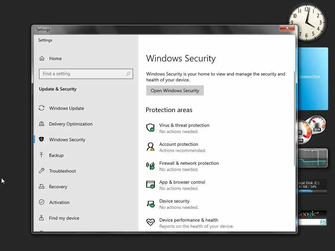Screen dimensions: 335x251
Task: Click the Windows Security shield icon in sidebar
Action: (42, 139)
